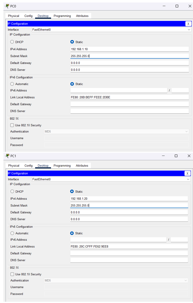Click IPv6 prefix length field in PC1

click(179, 240)
